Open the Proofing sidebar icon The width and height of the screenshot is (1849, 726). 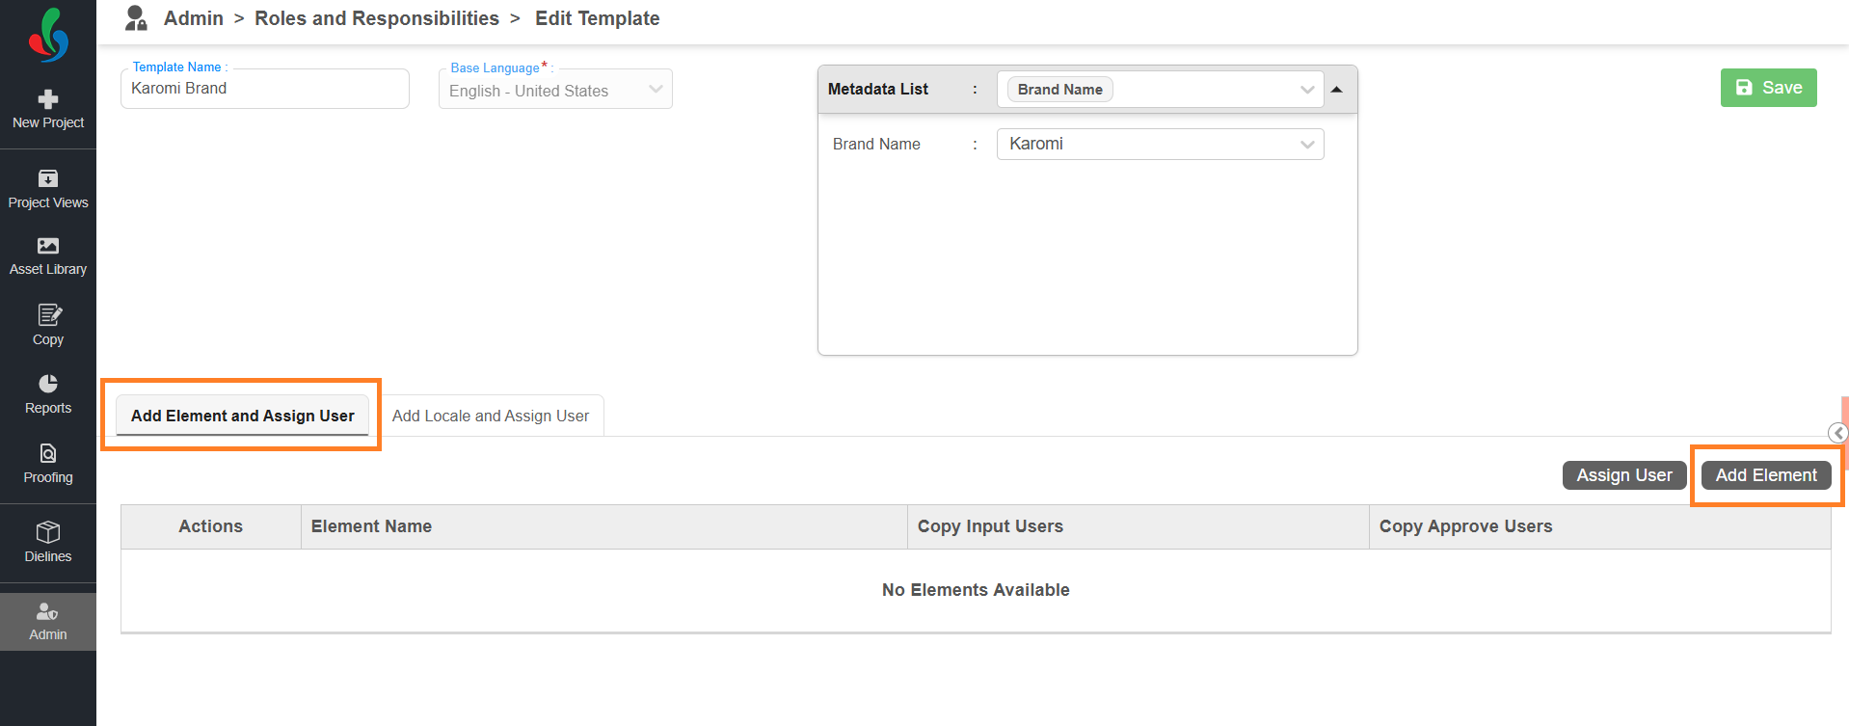tap(48, 453)
